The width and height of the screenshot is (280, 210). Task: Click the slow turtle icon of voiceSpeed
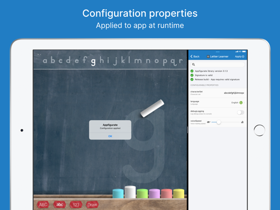208,122
